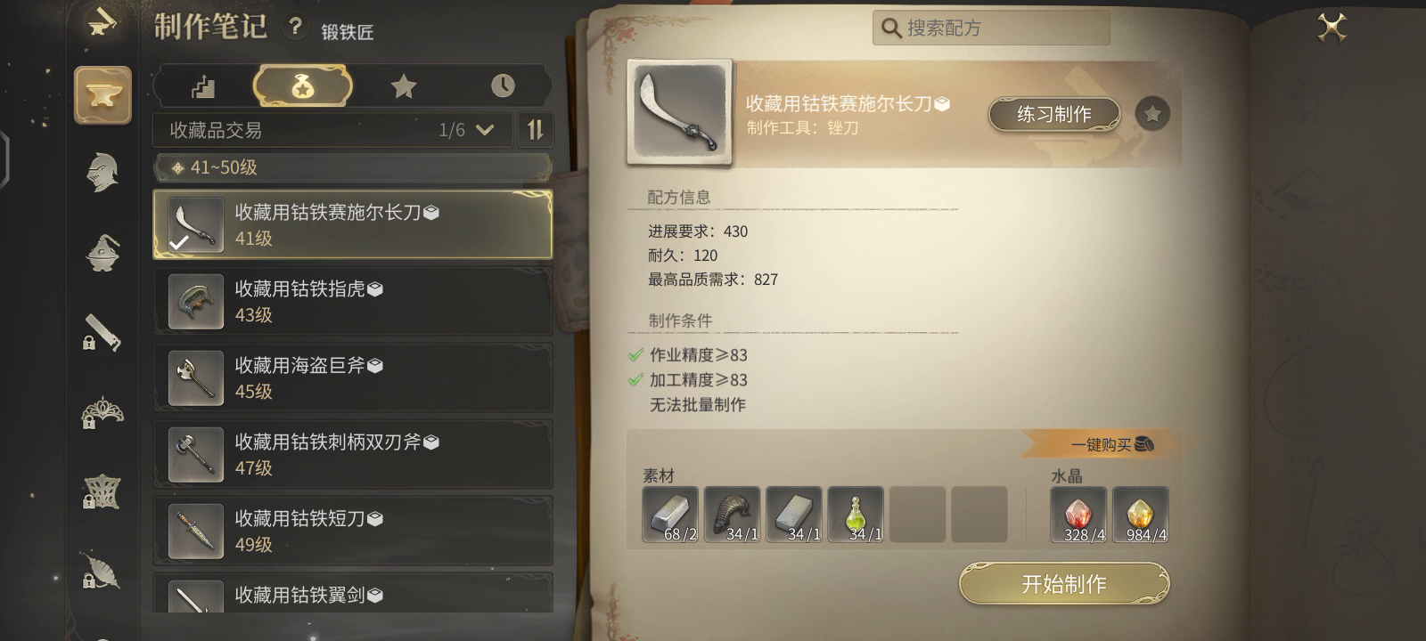Screen dimensions: 1426x641
Task: Open the alchemist witch hat job icon
Action: tap(102, 252)
